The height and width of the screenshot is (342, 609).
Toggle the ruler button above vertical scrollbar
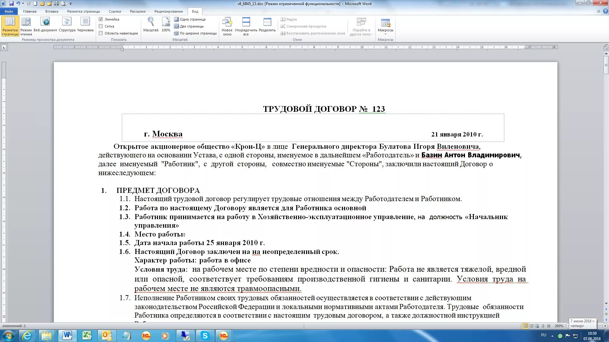606,48
